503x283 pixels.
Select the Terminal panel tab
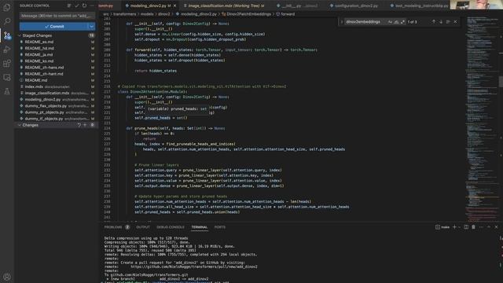click(199, 227)
